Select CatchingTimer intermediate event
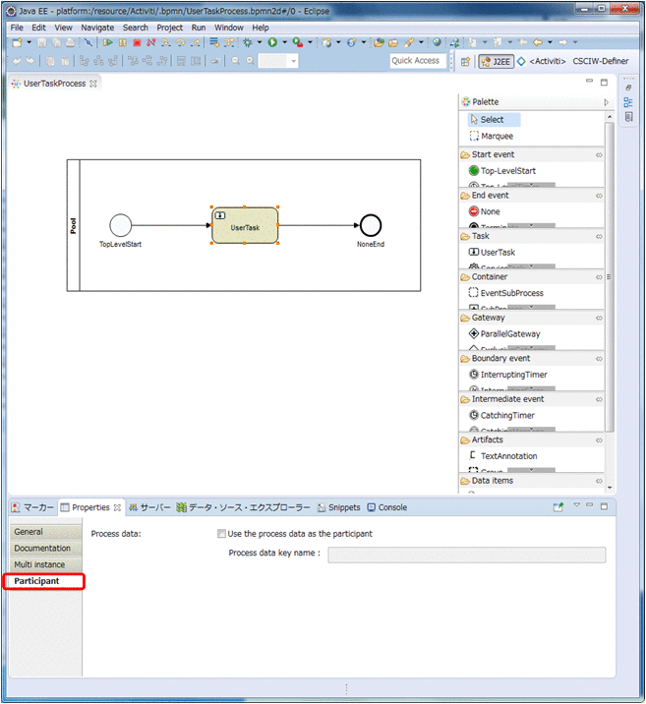646x704 pixels. (506, 416)
